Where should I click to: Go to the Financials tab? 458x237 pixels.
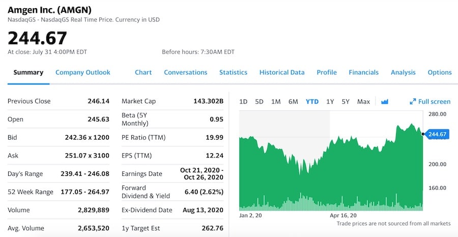(363, 72)
